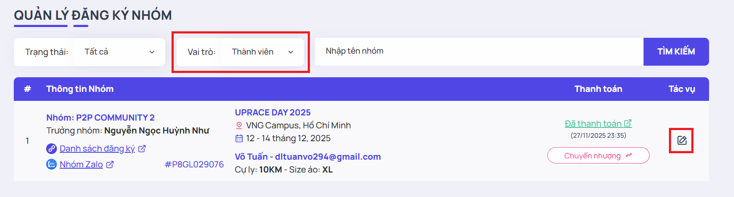The height and width of the screenshot is (197, 734).
Task: Click the location pin icon beside VNG Campus
Action: click(x=239, y=125)
